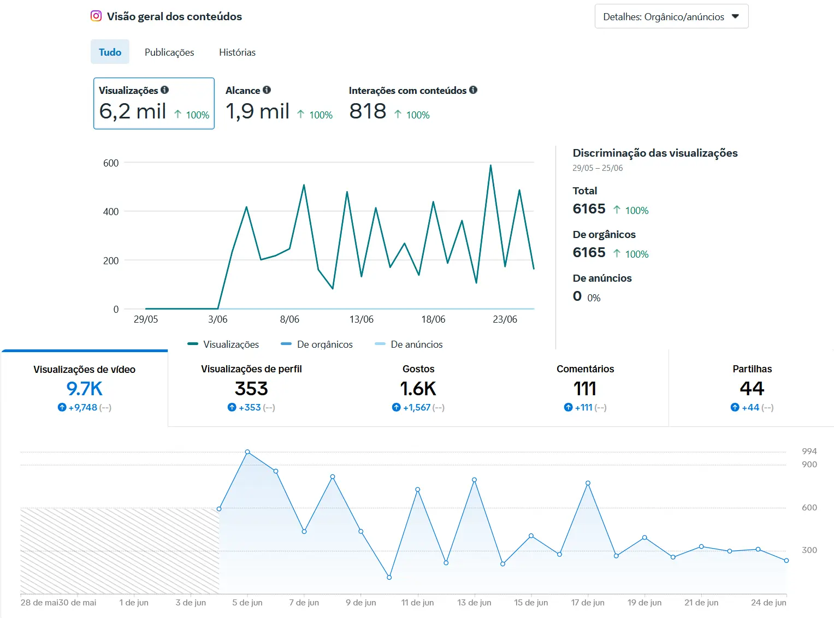
Task: Select the Visualizações de vídeo metric card
Action: coord(84,388)
